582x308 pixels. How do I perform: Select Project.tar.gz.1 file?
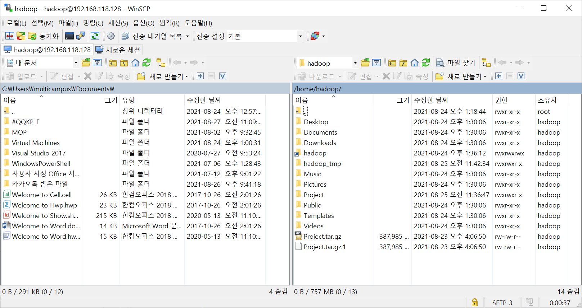[x=325, y=247]
